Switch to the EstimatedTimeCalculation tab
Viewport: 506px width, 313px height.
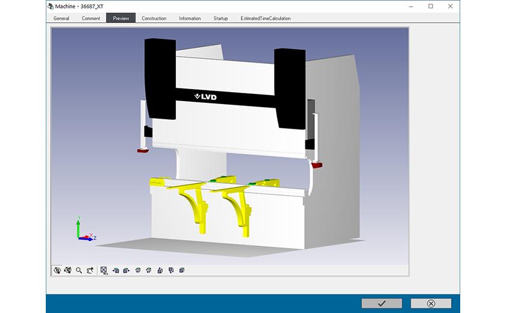[x=266, y=18]
